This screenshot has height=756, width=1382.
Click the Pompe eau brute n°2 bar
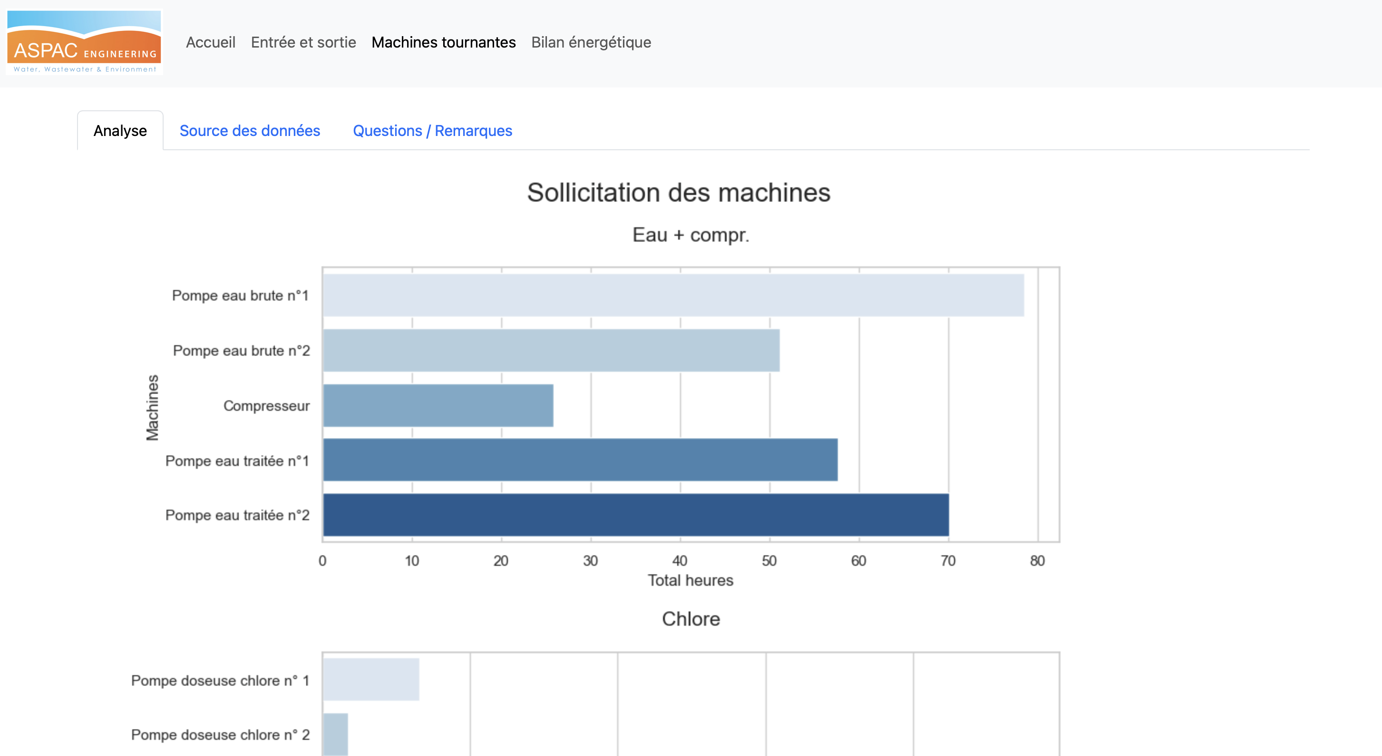[551, 350]
